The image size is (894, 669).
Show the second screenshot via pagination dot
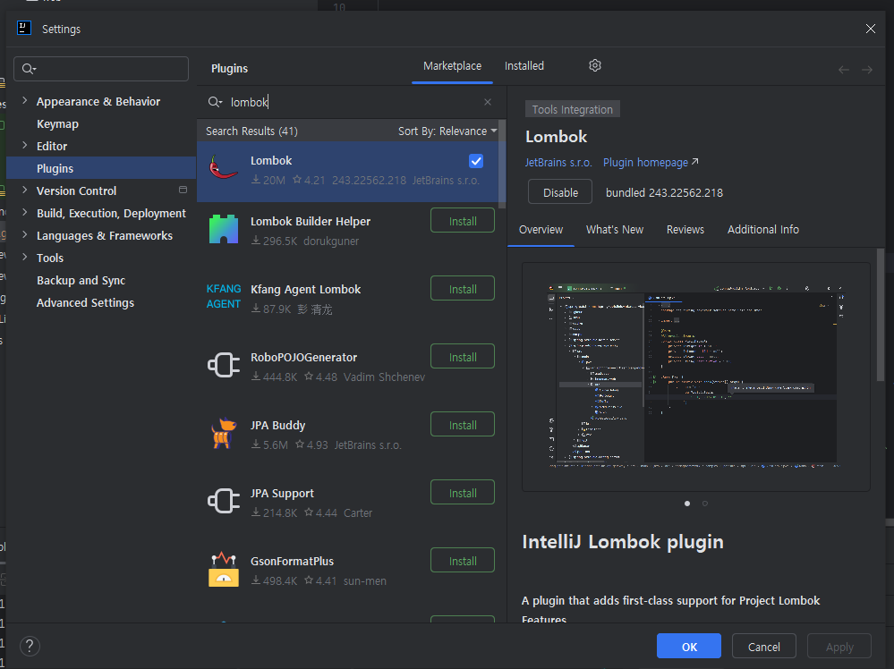coord(705,504)
